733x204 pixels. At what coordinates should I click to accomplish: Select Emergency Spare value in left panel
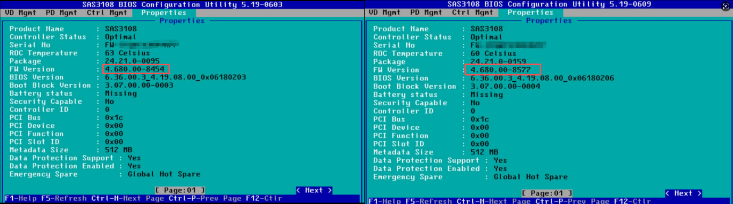[x=164, y=174]
